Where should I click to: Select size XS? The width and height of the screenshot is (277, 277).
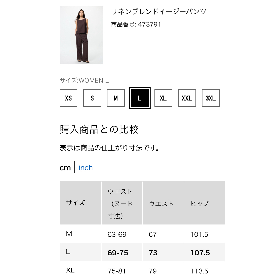pos(68,98)
